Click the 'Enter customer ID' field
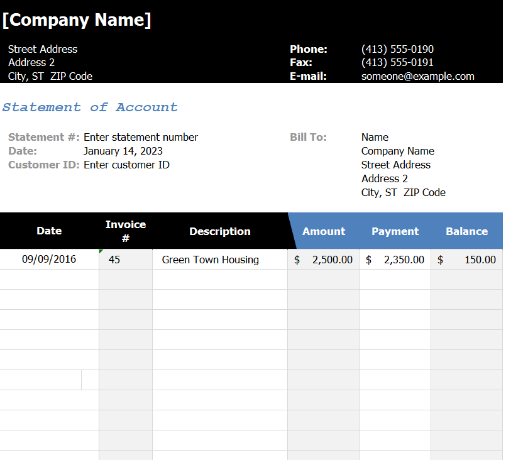This screenshot has height=460, width=506. click(126, 165)
